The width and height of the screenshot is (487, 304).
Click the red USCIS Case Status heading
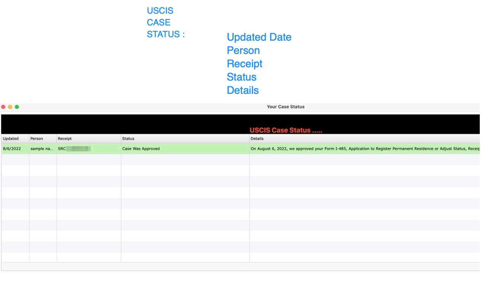pyautogui.click(x=286, y=130)
